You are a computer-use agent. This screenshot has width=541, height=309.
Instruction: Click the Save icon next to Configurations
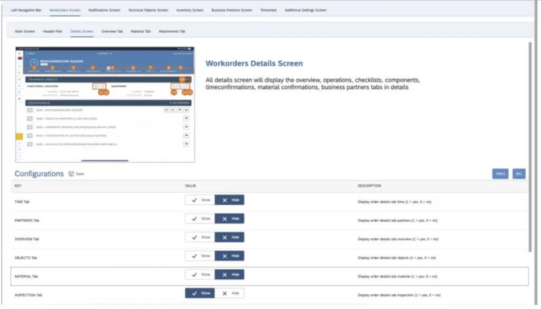point(71,174)
